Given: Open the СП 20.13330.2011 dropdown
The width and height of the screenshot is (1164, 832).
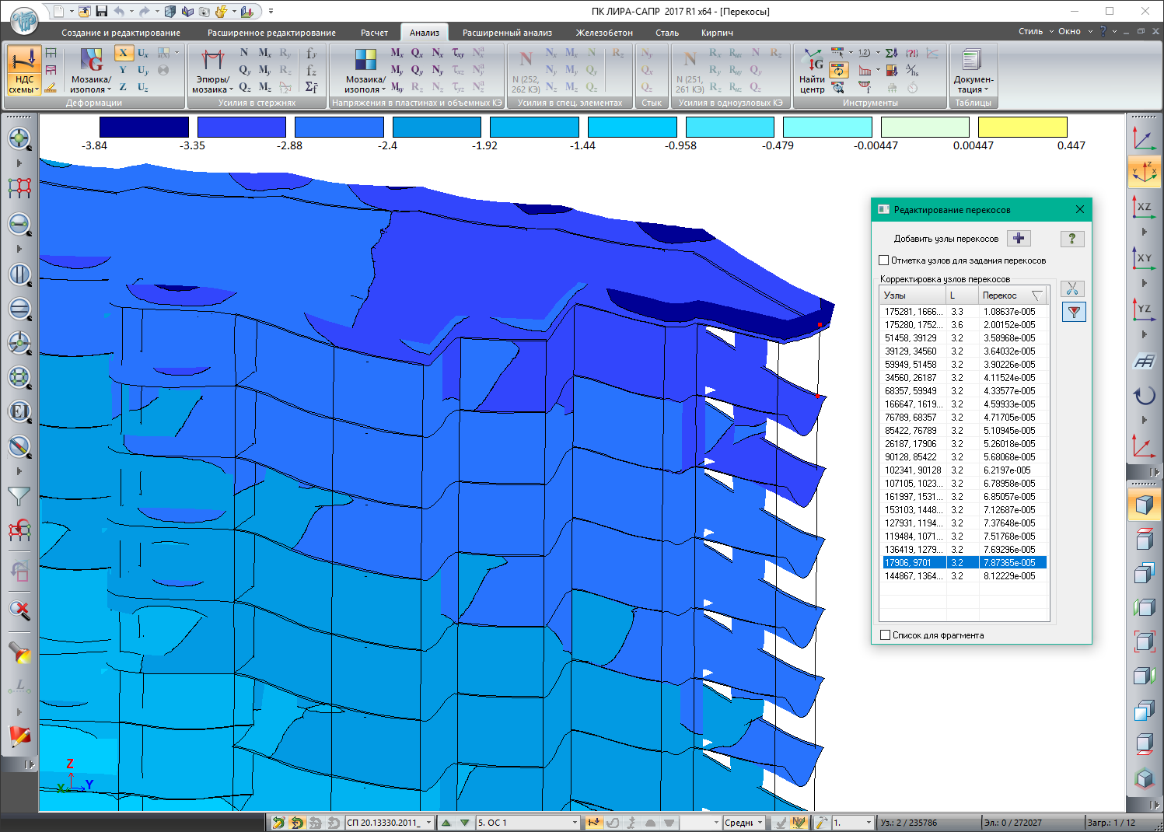Looking at the screenshot, I should pos(428,823).
